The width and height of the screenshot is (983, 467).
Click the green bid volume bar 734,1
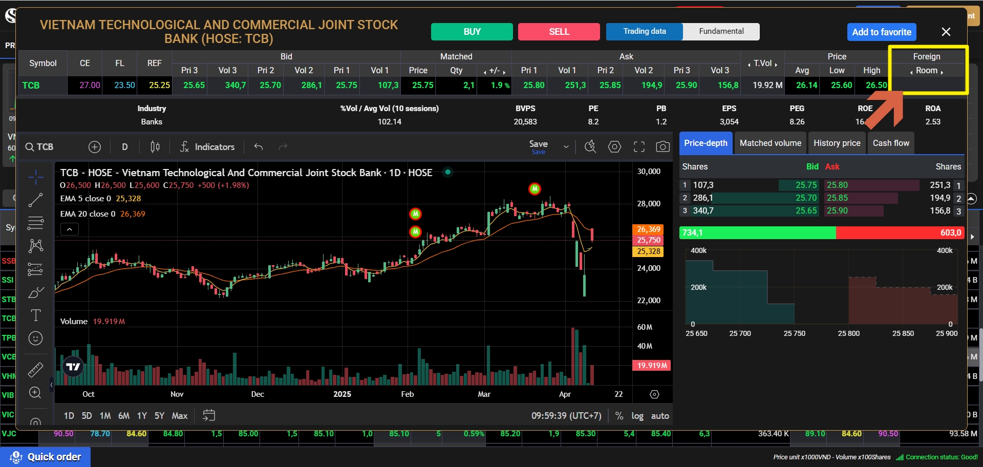[758, 232]
